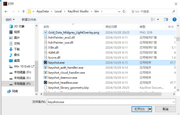Viewport: 180px width, 115px height.
Task: Select 本地磁盘 (D:) drive
Action: [x=20, y=72]
